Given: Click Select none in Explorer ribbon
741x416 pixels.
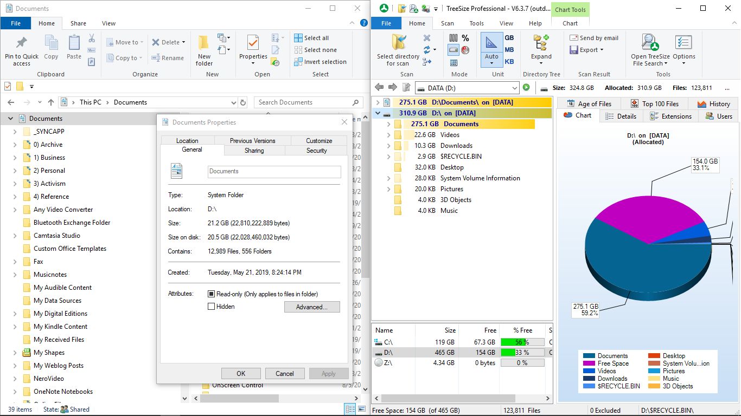Looking at the screenshot, I should [315, 50].
